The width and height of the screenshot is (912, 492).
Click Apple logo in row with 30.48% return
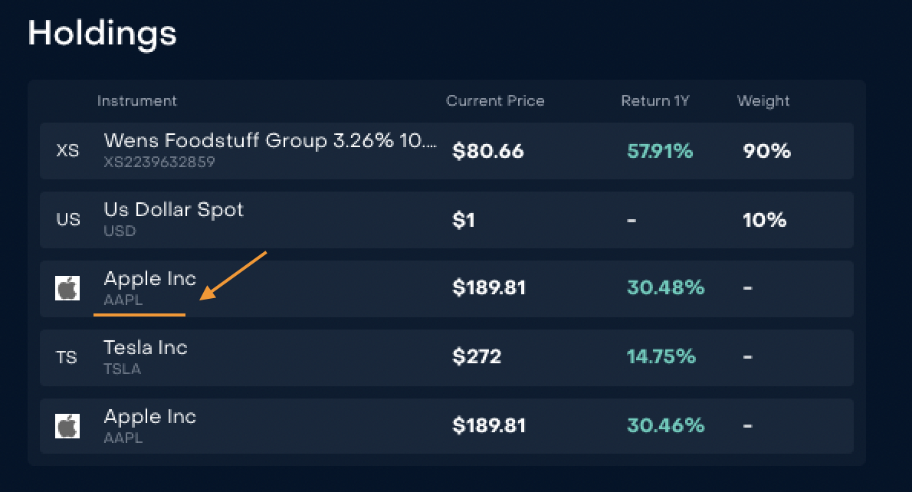coord(67,289)
